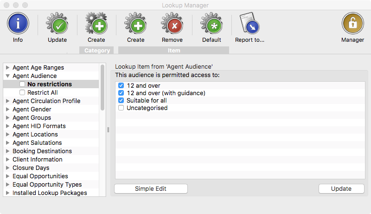
Task: Collapse the Agent Audience category
Action: click(x=7, y=76)
